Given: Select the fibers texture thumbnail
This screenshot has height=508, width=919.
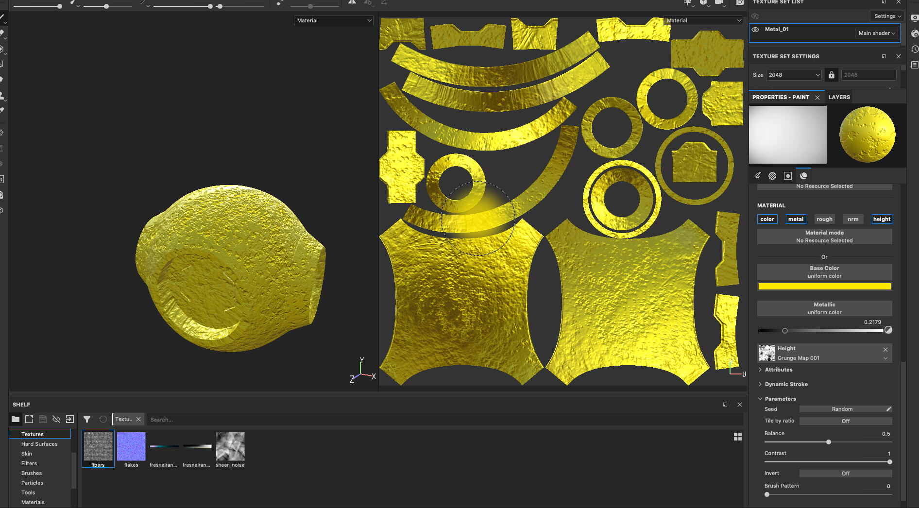Looking at the screenshot, I should click(98, 449).
